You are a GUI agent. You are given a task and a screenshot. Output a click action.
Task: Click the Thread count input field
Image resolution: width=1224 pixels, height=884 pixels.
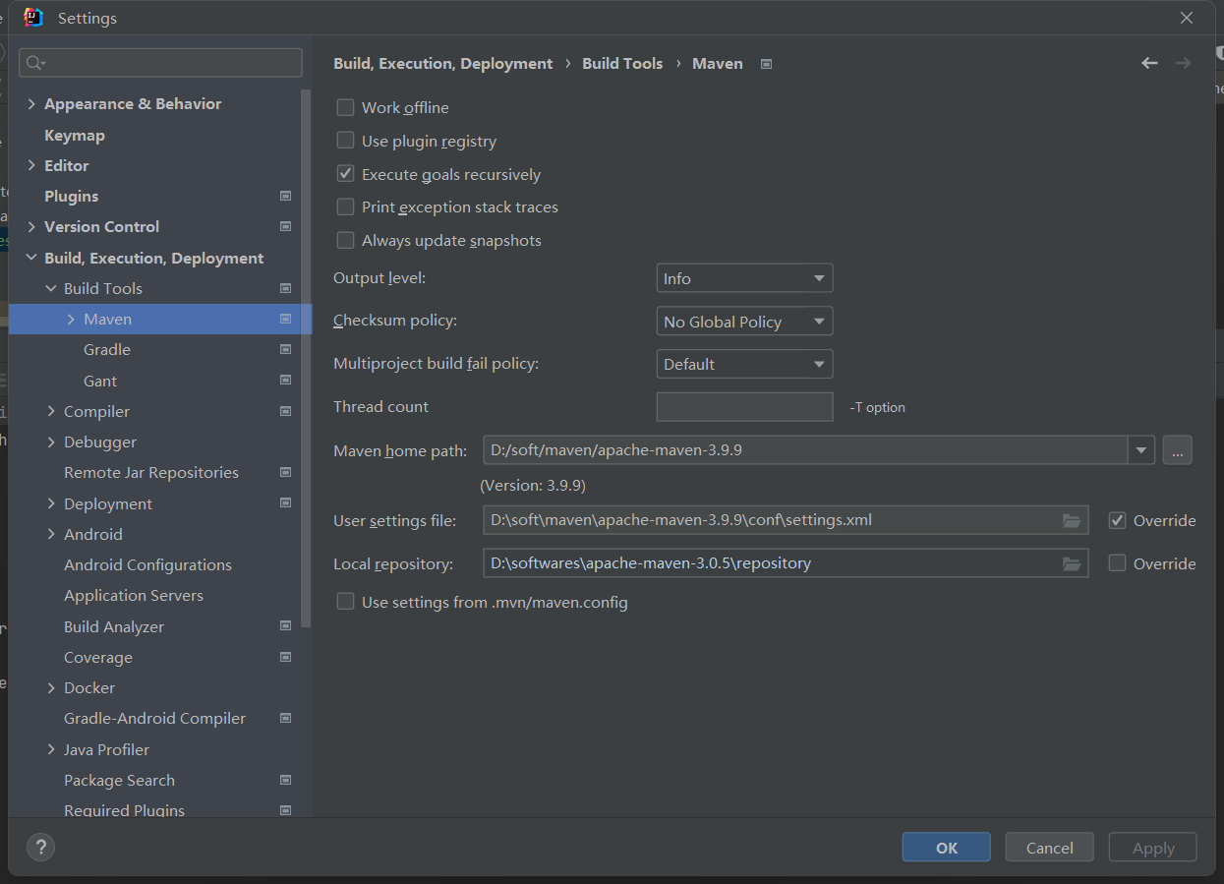[744, 406]
